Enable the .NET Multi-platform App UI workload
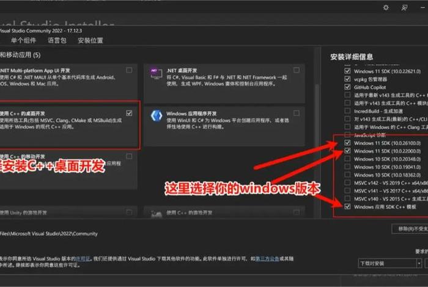The height and width of the screenshot is (287, 428). tap(129, 70)
